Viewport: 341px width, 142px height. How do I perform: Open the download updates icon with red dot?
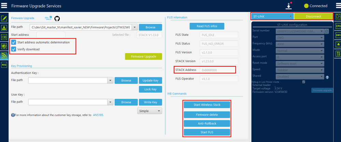[288, 6]
